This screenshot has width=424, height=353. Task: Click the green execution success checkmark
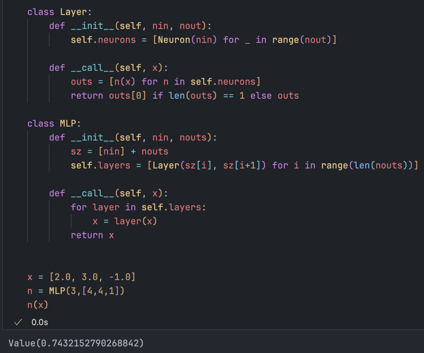pyautogui.click(x=18, y=322)
